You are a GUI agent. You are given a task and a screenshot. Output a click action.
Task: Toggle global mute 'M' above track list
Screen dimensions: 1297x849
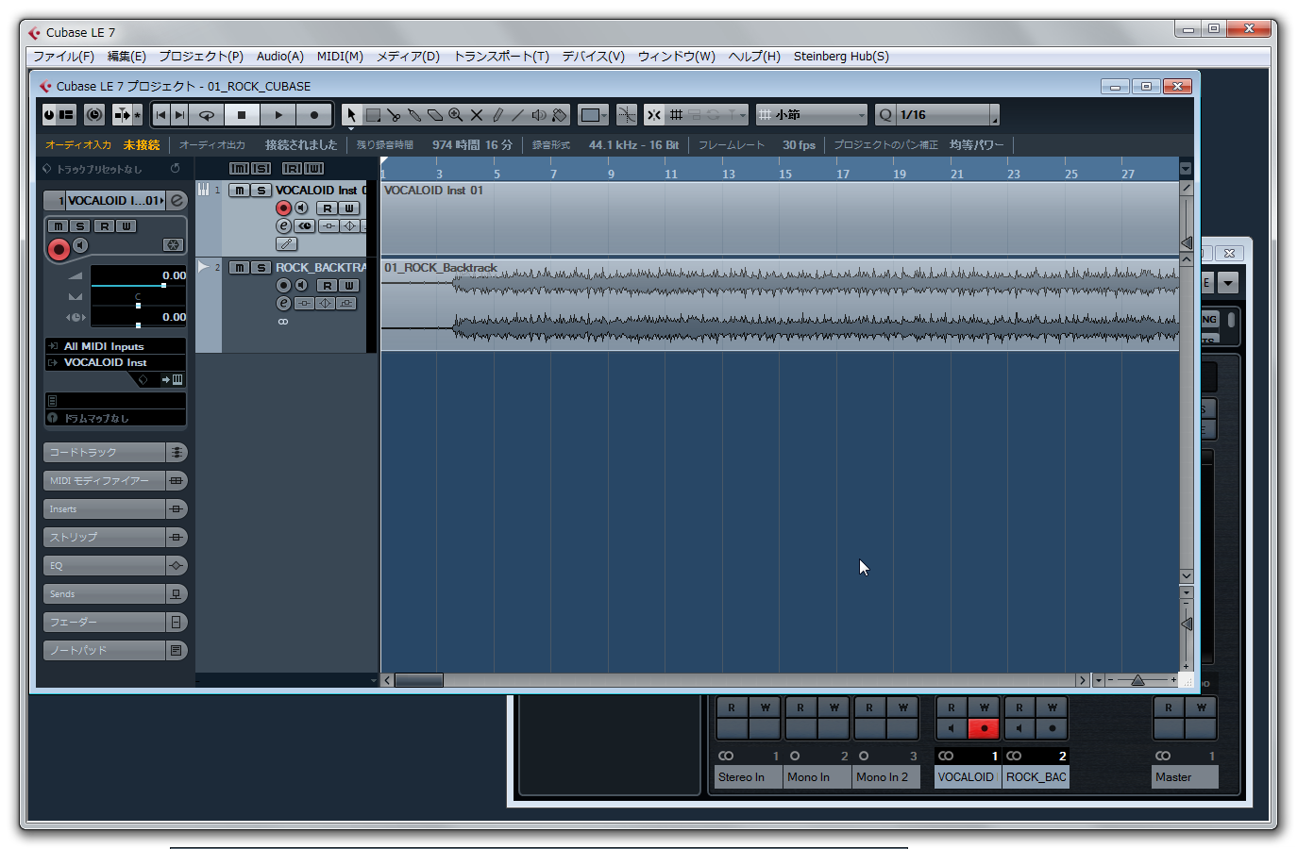[240, 169]
